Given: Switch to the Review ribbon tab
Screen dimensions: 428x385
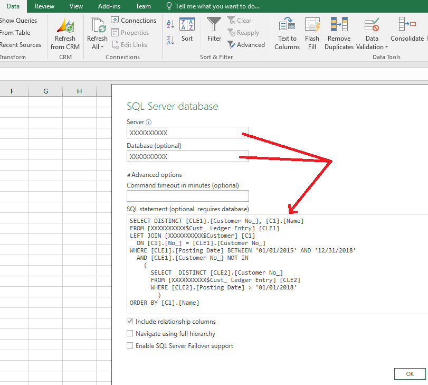Looking at the screenshot, I should [x=44, y=6].
